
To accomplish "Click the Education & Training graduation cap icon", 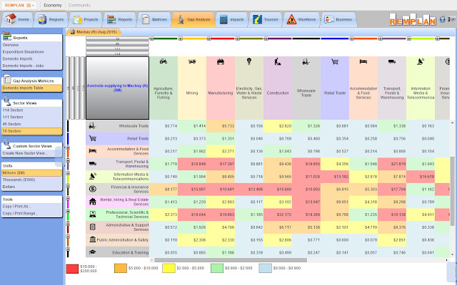I will coord(93,252).
